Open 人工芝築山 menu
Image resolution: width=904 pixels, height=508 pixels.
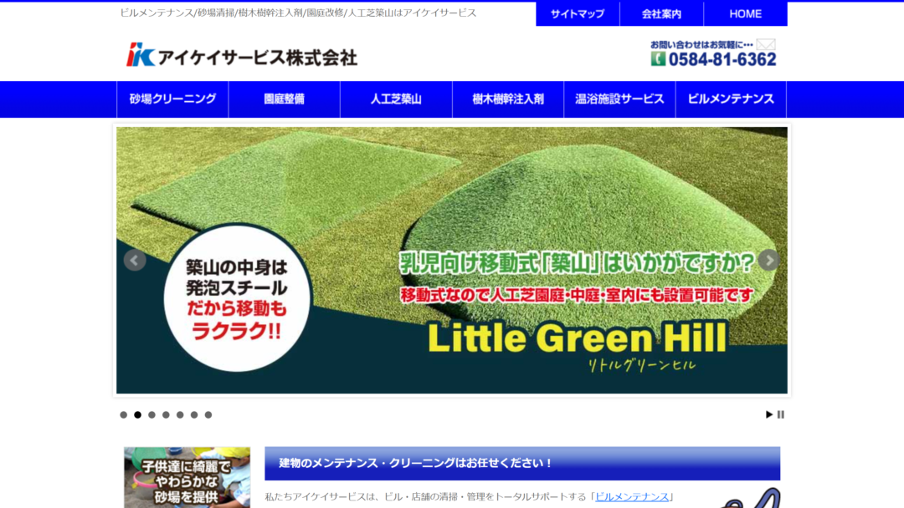pyautogui.click(x=396, y=99)
